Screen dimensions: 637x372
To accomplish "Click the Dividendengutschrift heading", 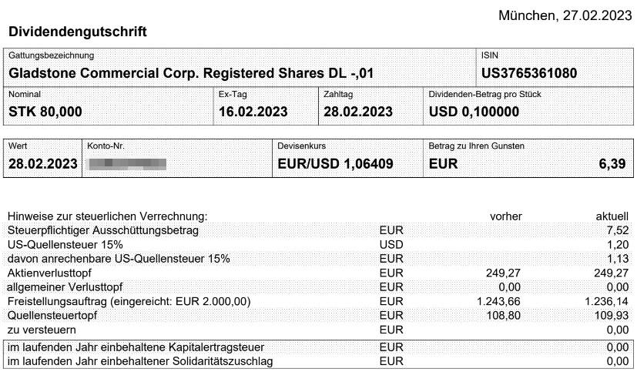I will coord(77,32).
